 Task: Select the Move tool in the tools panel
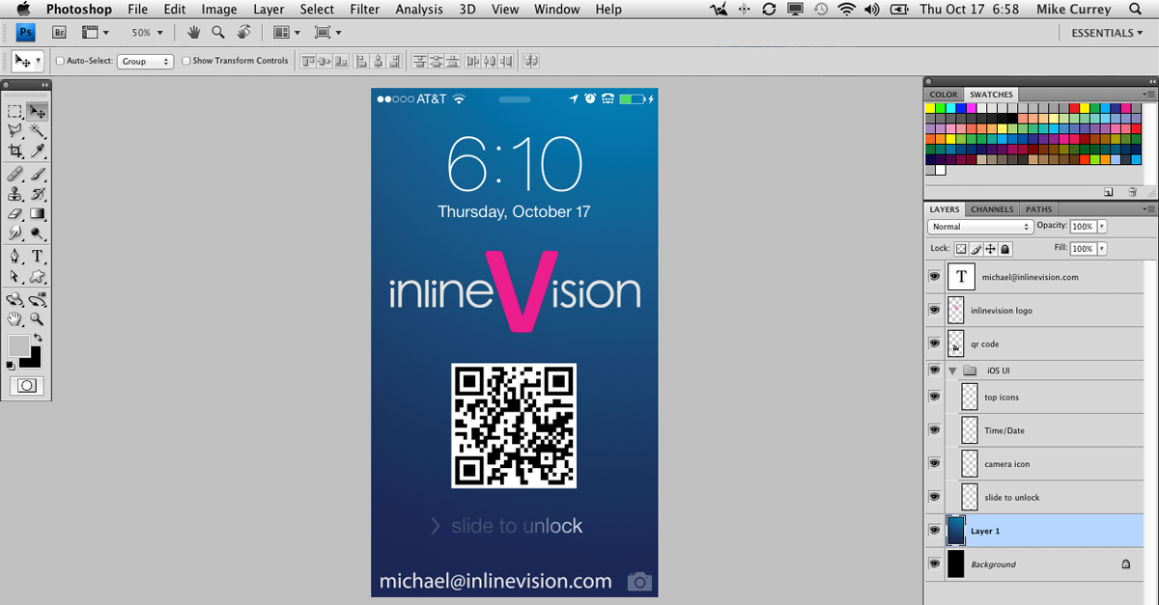[x=38, y=112]
